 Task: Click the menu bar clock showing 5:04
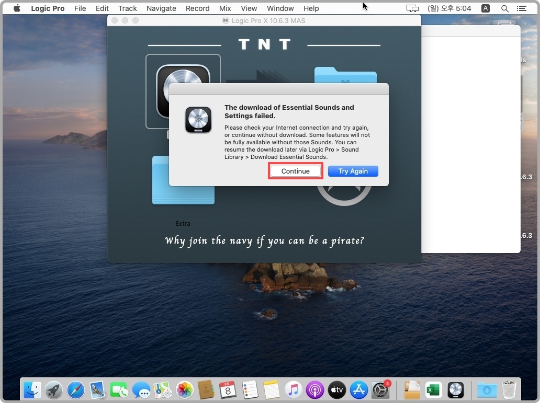449,8
